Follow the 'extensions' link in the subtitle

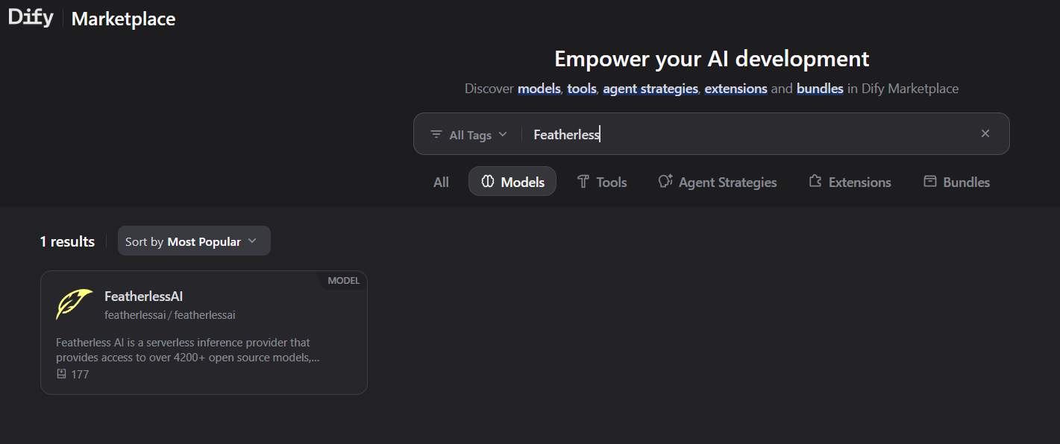(x=736, y=89)
